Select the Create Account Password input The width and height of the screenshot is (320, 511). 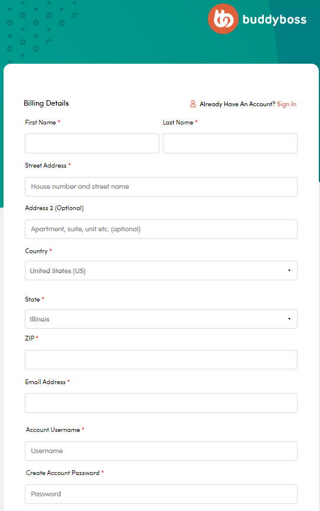pyautogui.click(x=161, y=494)
